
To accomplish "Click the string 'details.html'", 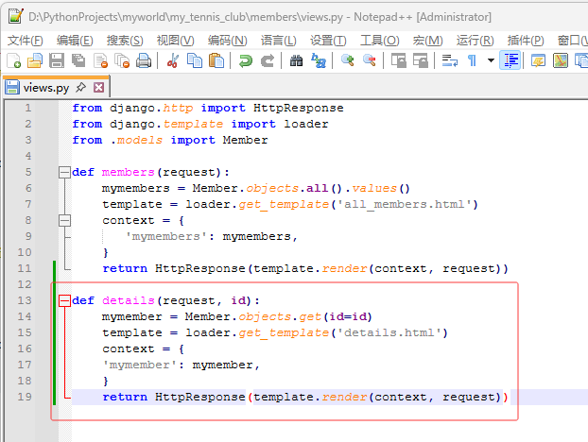I will 389,333.
